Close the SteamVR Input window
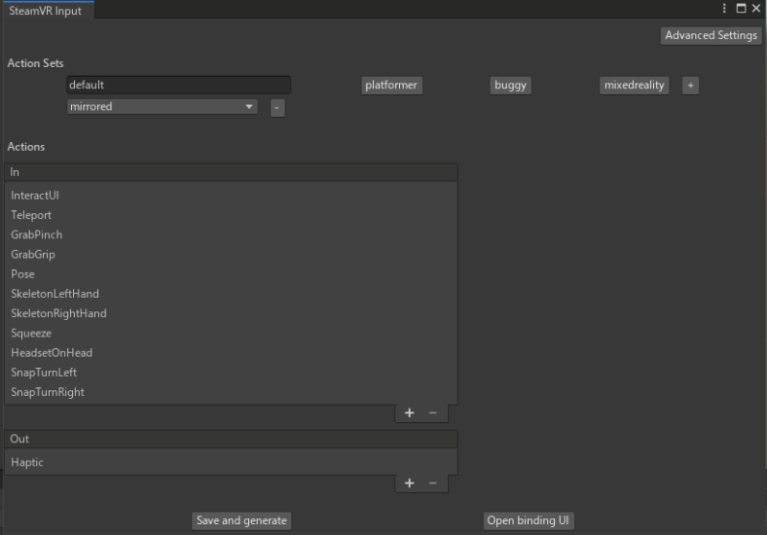The height and width of the screenshot is (535, 767). pyautogui.click(x=756, y=9)
